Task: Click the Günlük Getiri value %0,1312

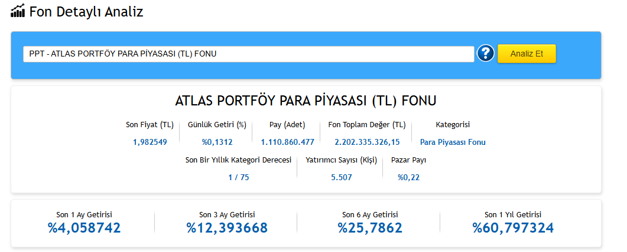Action: pos(217,142)
